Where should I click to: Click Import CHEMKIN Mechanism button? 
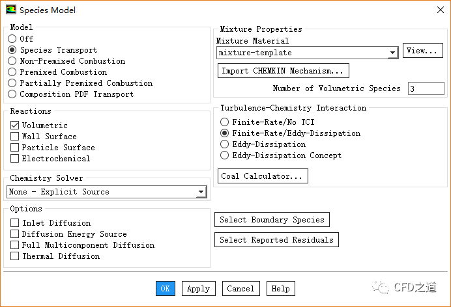(x=283, y=71)
